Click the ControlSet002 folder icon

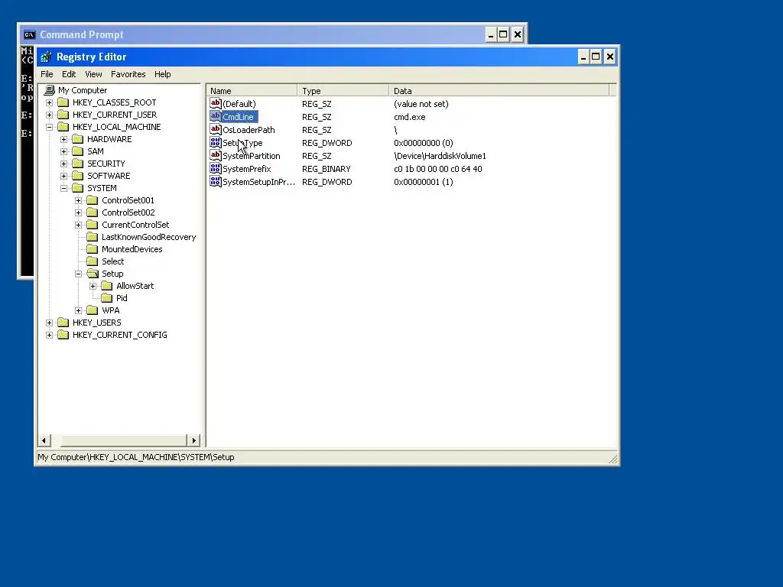pyautogui.click(x=92, y=212)
